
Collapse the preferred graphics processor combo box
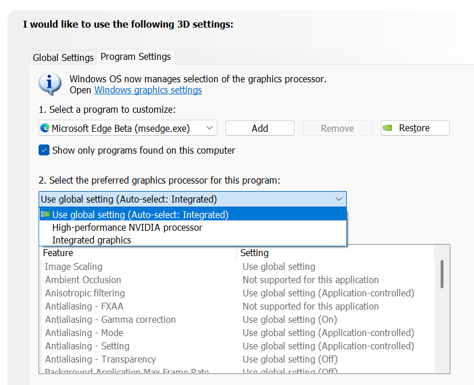[193, 199]
